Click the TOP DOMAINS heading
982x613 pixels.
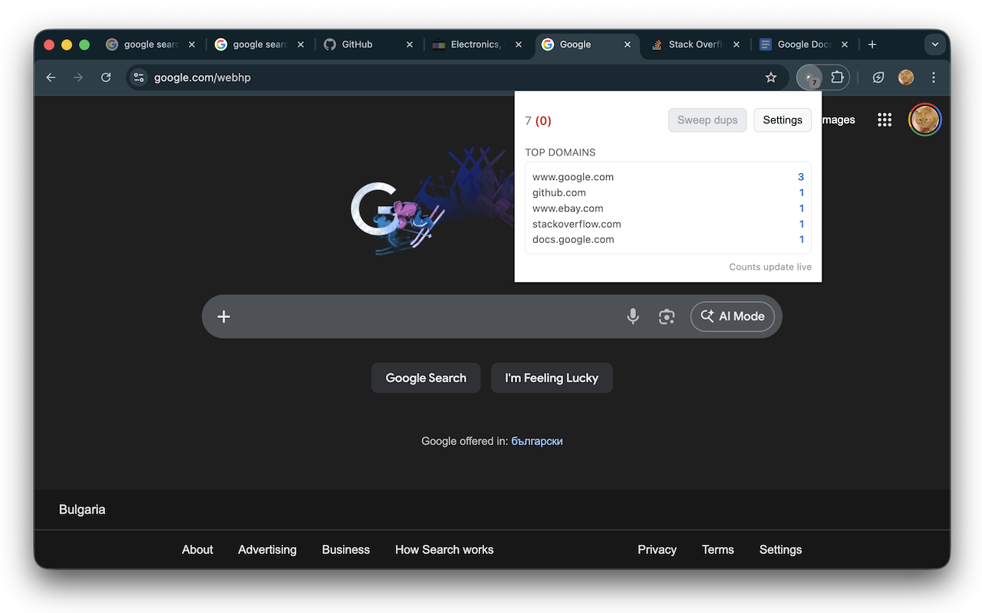560,152
